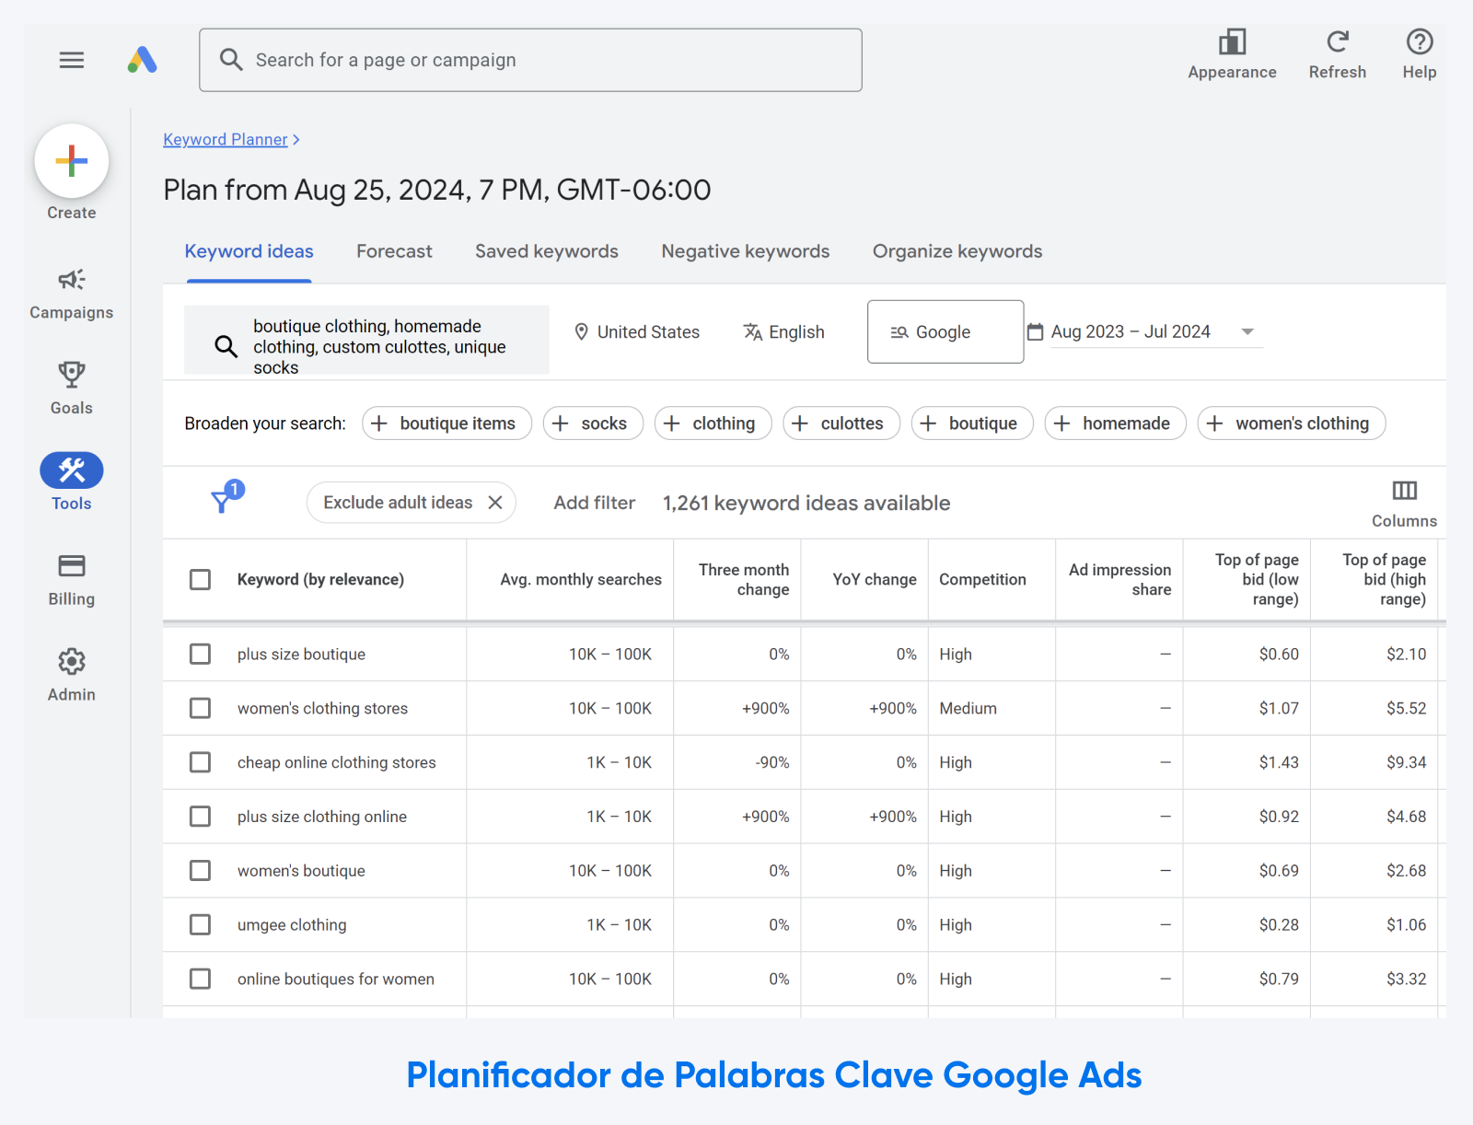
Task: Open the Create menu with the plus icon
Action: [71, 160]
